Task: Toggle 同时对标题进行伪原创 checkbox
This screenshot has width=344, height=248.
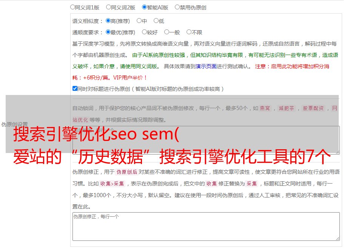Action: pyautogui.click(x=75, y=89)
